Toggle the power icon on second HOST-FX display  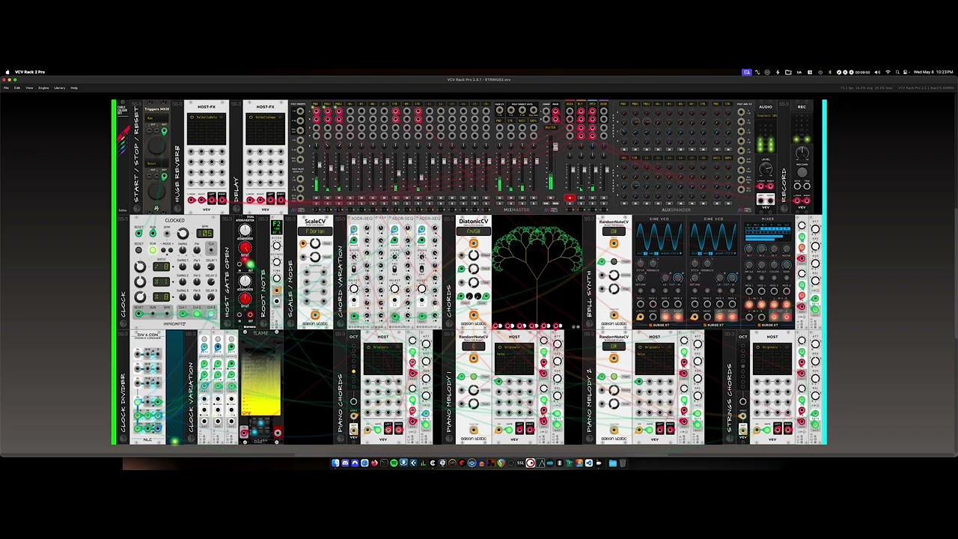[x=251, y=117]
